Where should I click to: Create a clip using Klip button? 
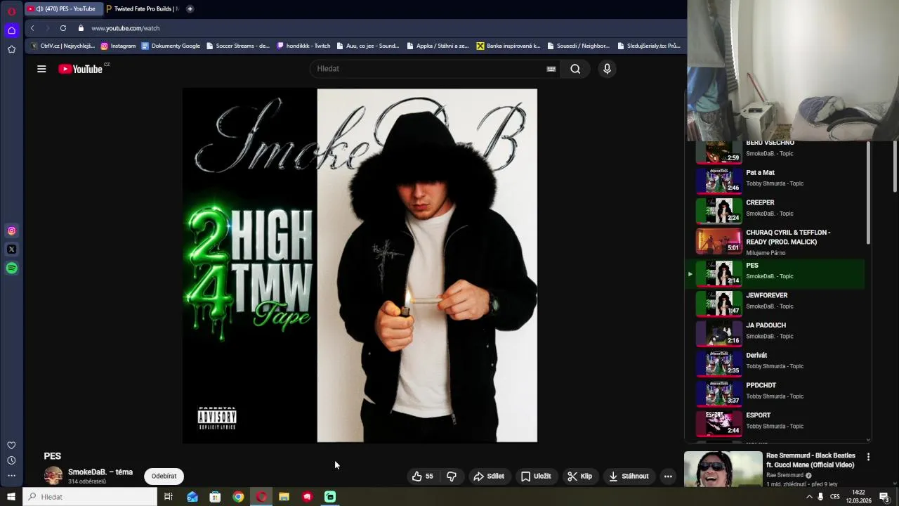pyautogui.click(x=579, y=476)
